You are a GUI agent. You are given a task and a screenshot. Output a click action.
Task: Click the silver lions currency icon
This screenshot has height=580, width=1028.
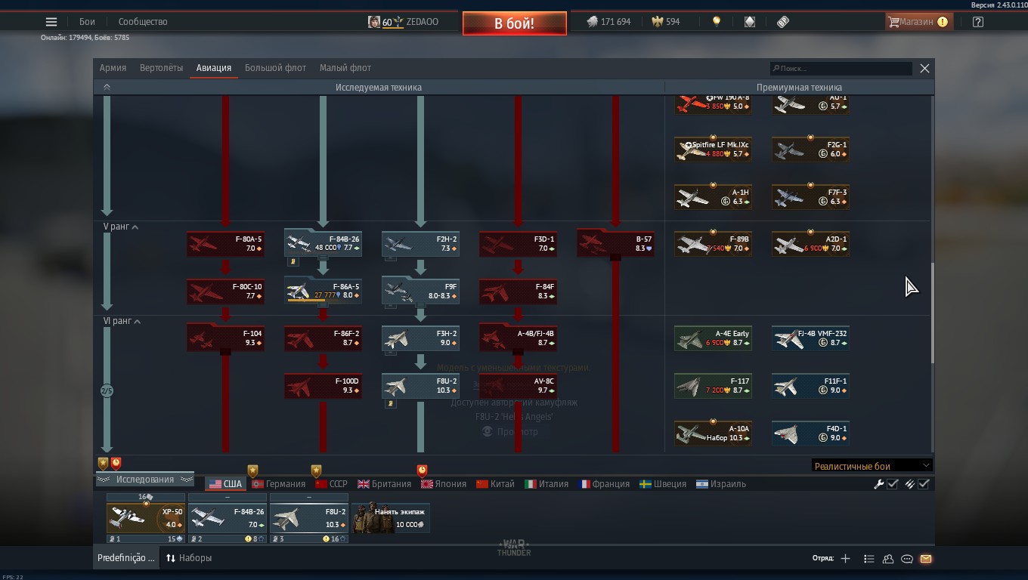(x=593, y=22)
